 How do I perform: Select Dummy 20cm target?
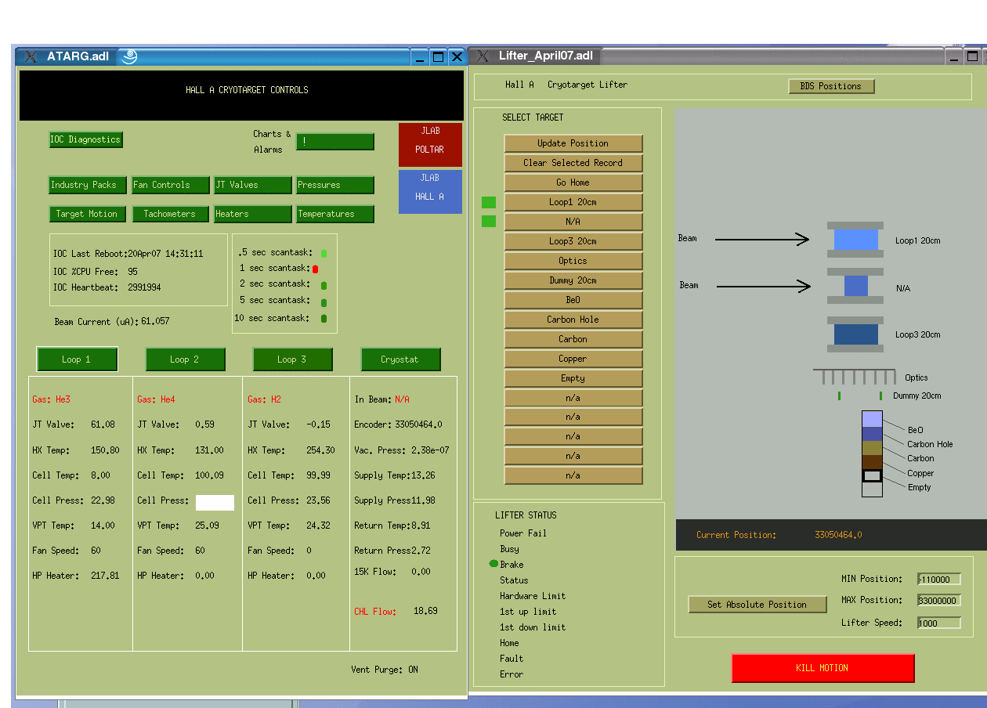(x=573, y=280)
